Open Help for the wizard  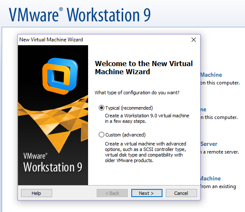[x=36, y=193]
